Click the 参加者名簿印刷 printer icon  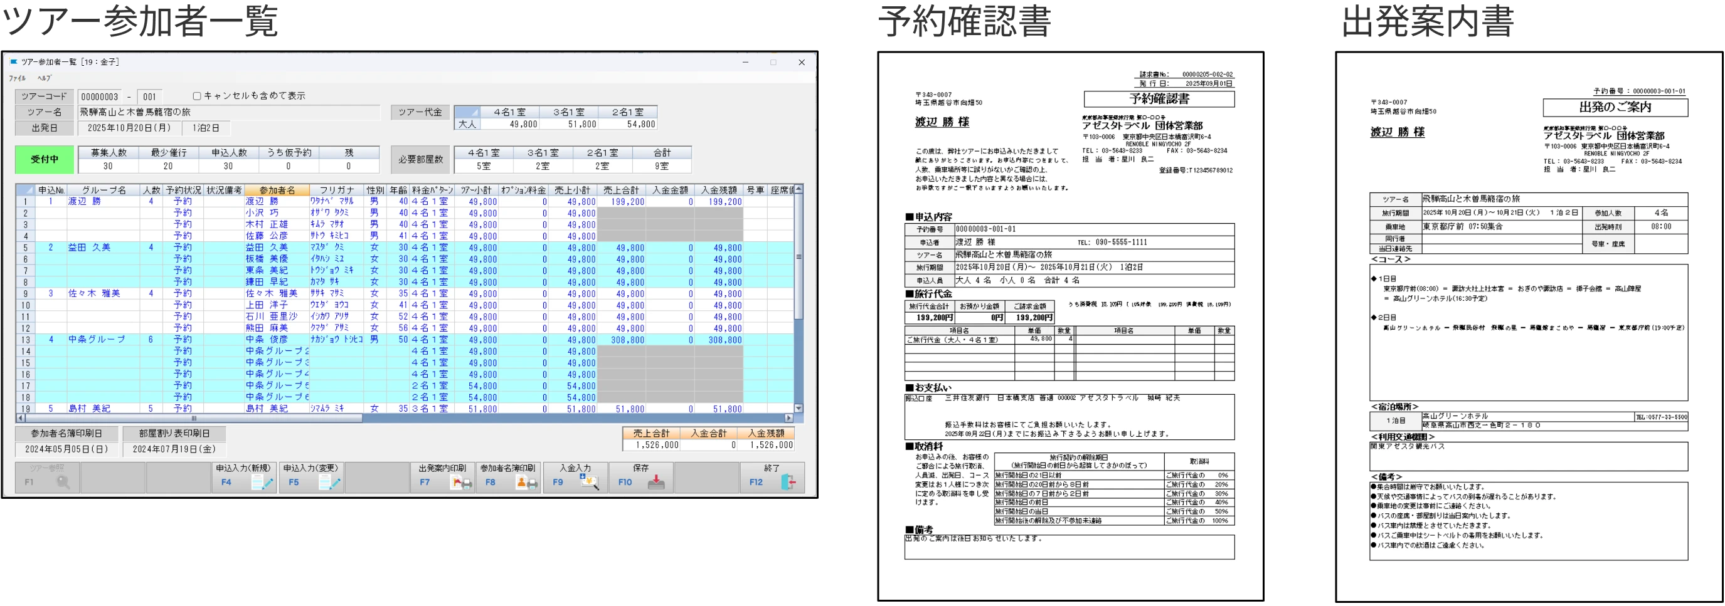click(527, 481)
